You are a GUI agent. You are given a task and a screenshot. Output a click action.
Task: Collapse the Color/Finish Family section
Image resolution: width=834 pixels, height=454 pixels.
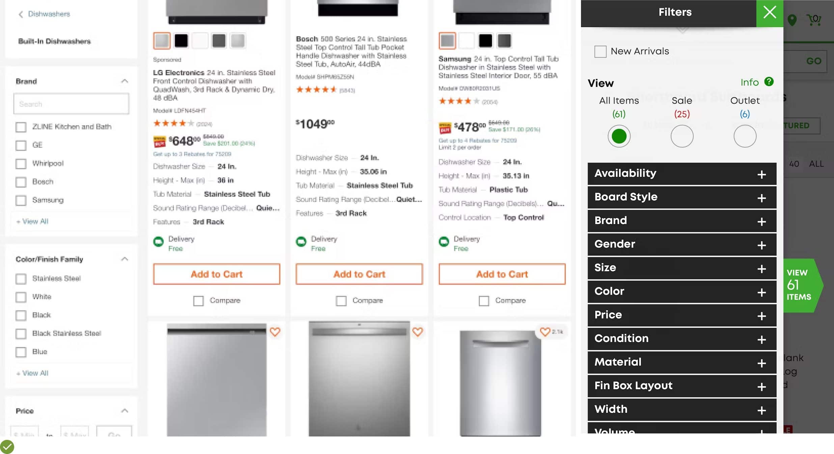tap(124, 259)
